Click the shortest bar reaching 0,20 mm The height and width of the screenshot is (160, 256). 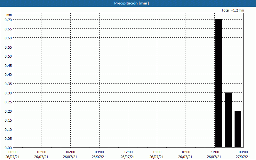(x=238, y=129)
